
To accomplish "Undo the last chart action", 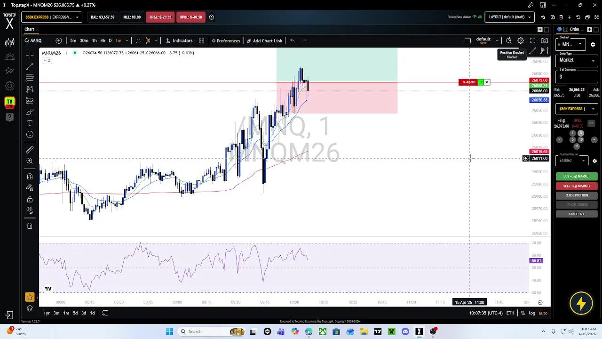I will (x=292, y=40).
